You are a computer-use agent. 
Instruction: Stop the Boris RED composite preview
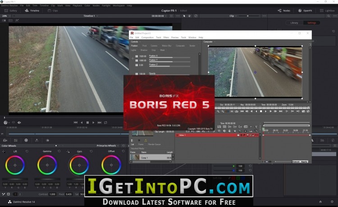(261, 111)
